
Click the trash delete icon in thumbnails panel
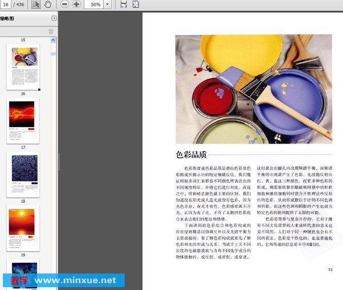pyautogui.click(x=51, y=31)
